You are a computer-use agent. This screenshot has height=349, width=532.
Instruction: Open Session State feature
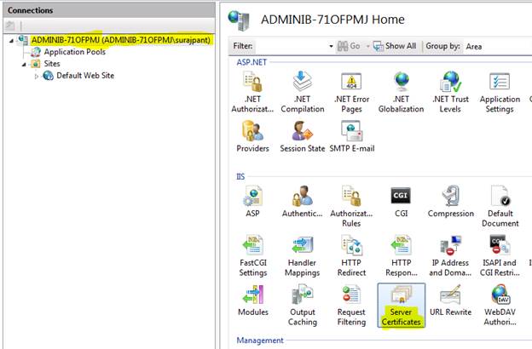(x=303, y=136)
